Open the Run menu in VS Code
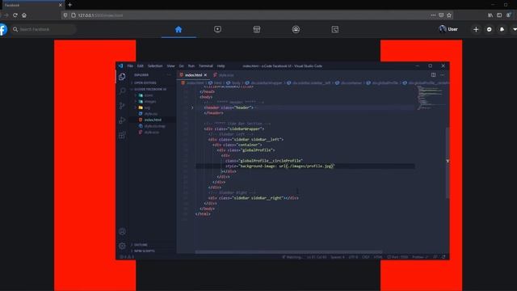Screen dimensions: 517x291 [x=191, y=66]
